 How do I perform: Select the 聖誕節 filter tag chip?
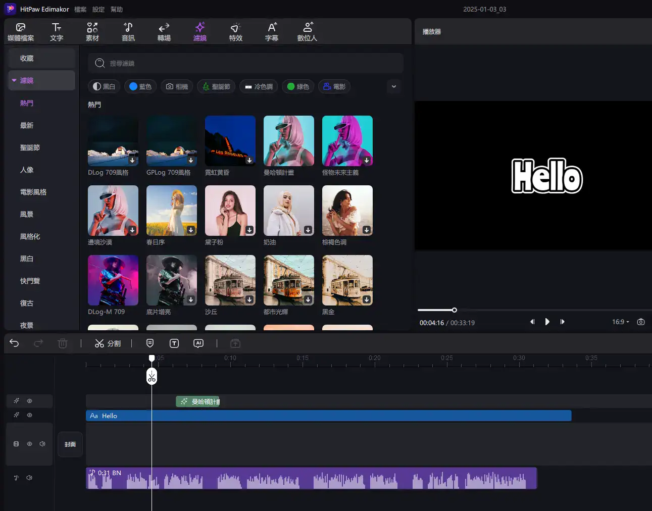tap(217, 86)
